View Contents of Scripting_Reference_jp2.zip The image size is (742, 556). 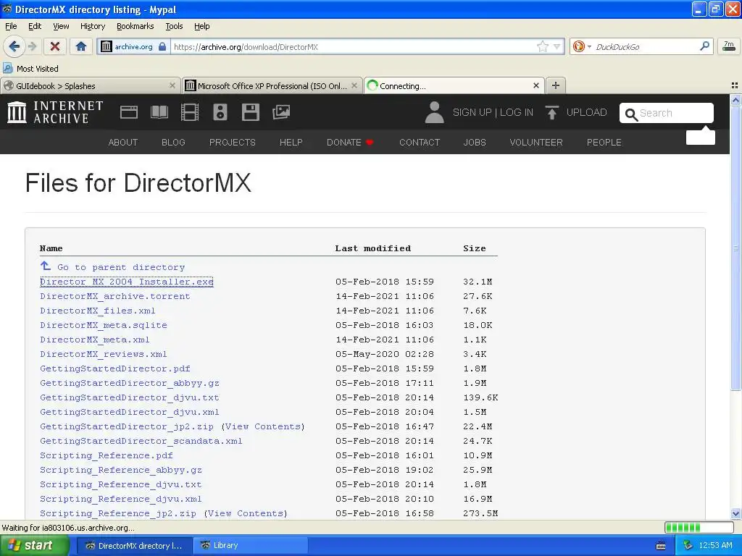click(246, 513)
